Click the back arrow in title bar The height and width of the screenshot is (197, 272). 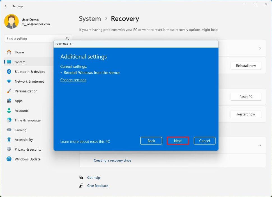tap(6, 6)
